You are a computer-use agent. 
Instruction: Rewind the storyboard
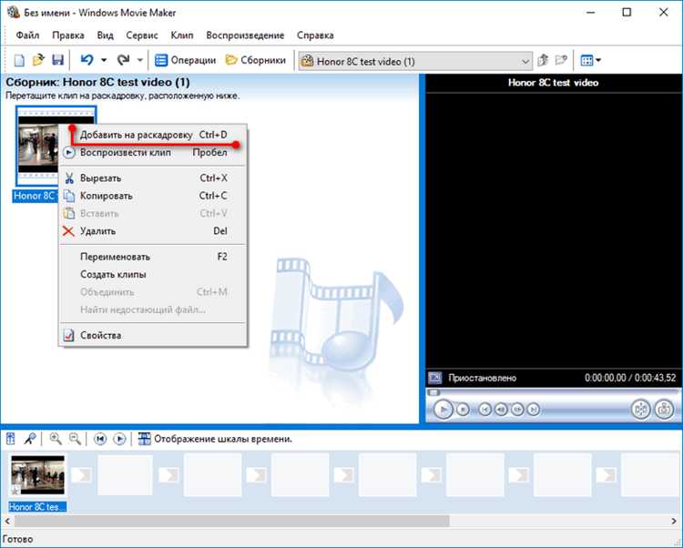(x=100, y=439)
